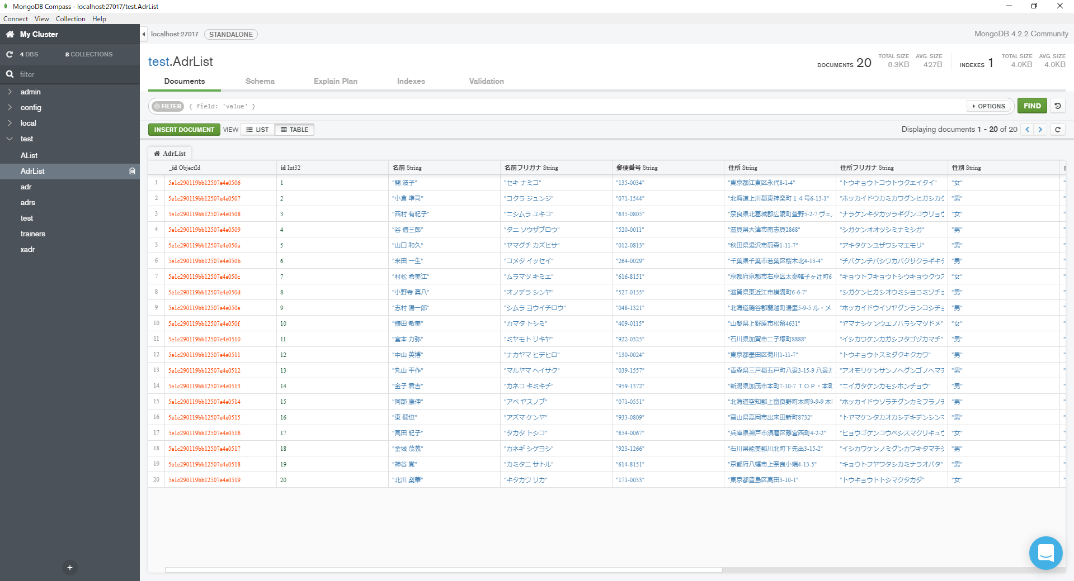The width and height of the screenshot is (1074, 581).
Task: Open the Intercom chat bubble
Action: click(x=1045, y=553)
